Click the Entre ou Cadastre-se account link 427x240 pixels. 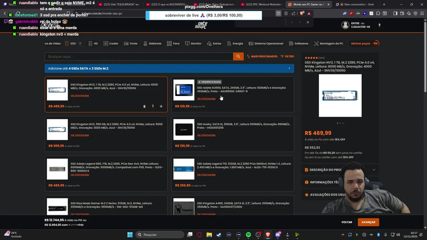(x=356, y=25)
